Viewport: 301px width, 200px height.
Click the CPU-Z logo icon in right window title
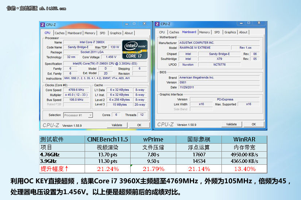pyautogui.click(x=157, y=24)
